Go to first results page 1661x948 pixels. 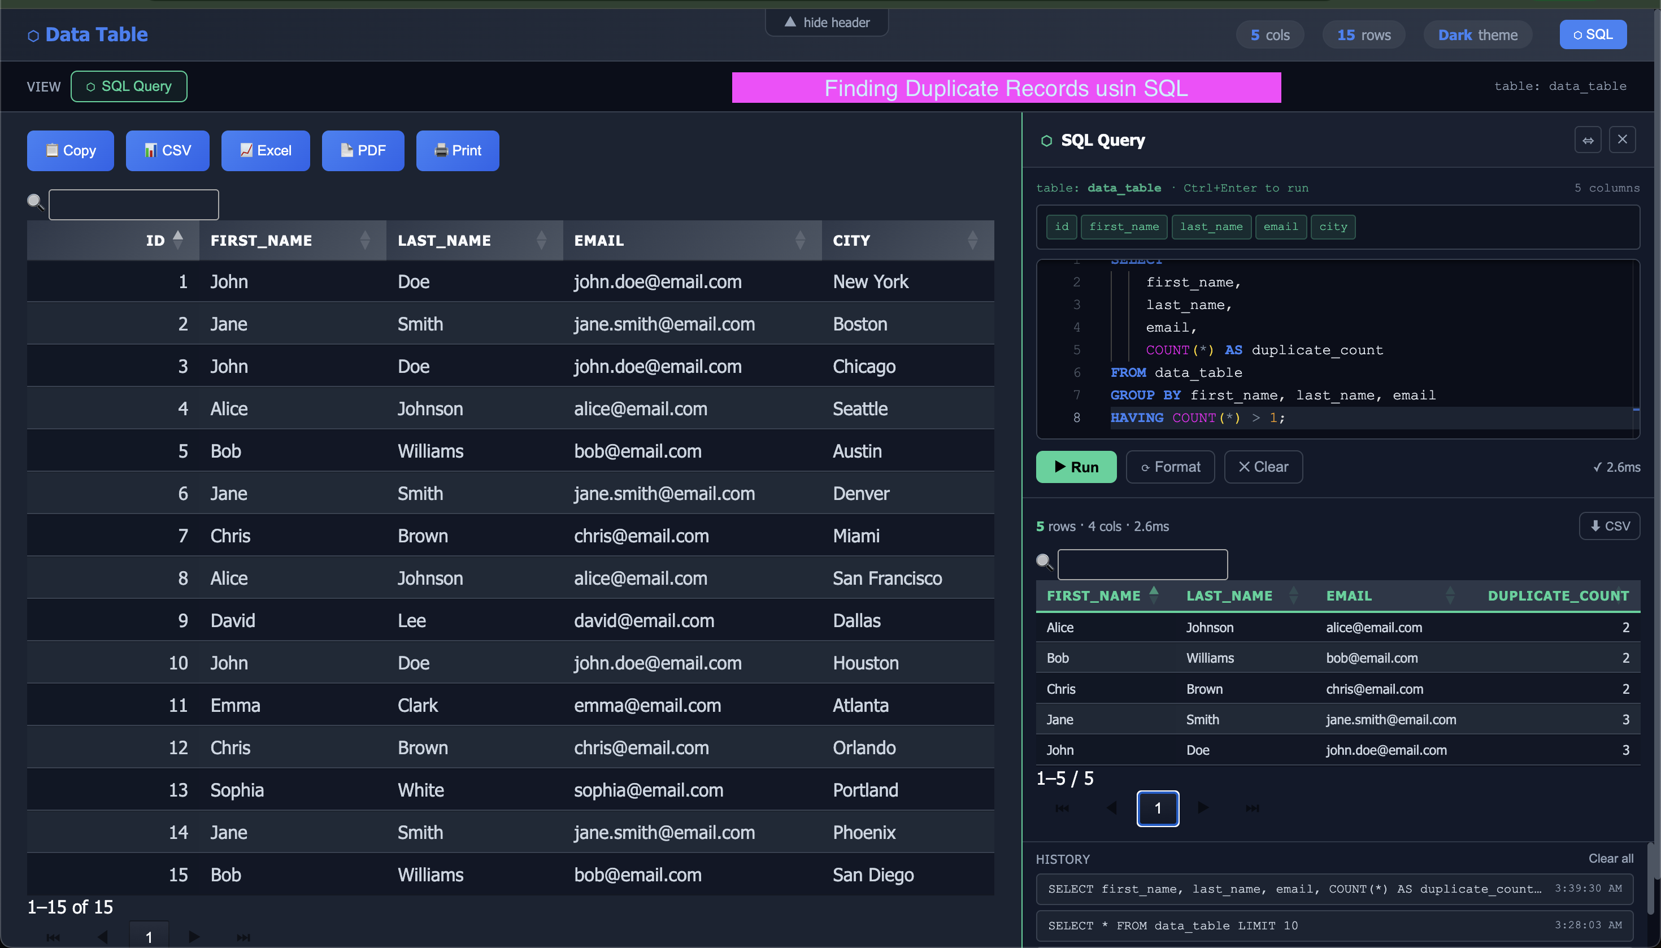point(1062,808)
